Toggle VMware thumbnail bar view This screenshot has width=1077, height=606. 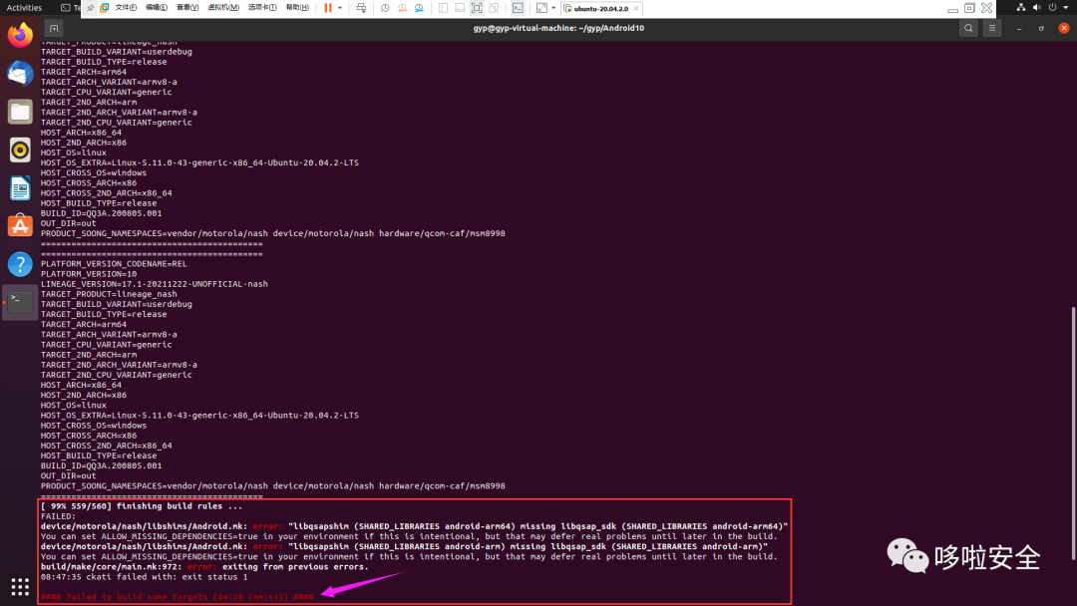coord(460,8)
